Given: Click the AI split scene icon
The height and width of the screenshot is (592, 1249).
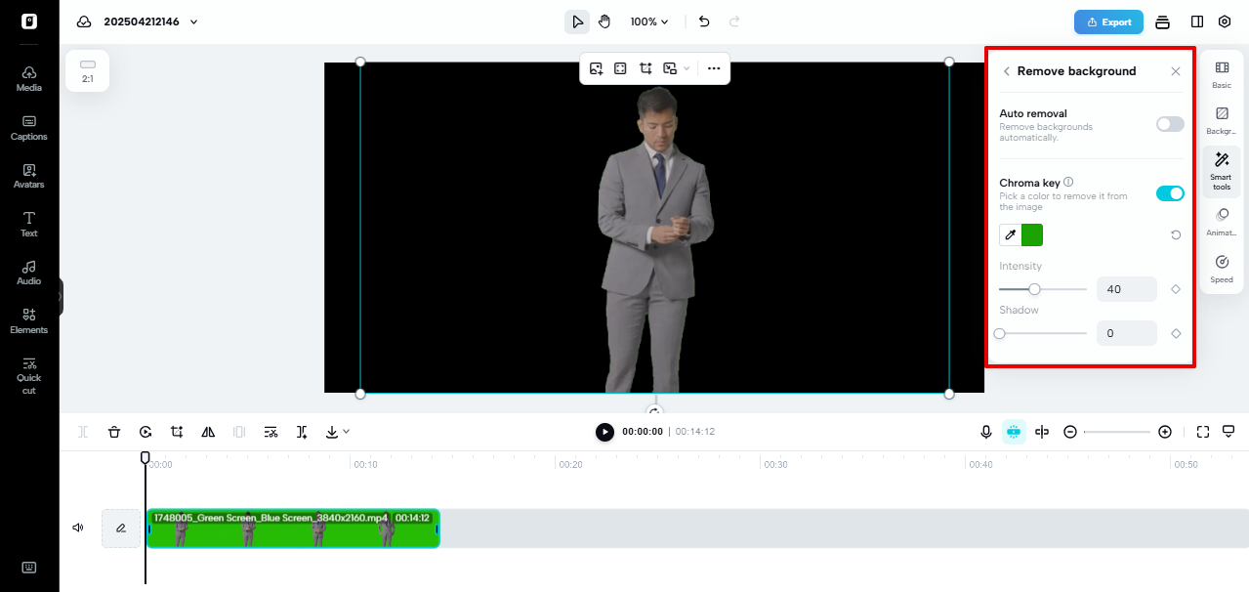Looking at the screenshot, I should click(303, 432).
